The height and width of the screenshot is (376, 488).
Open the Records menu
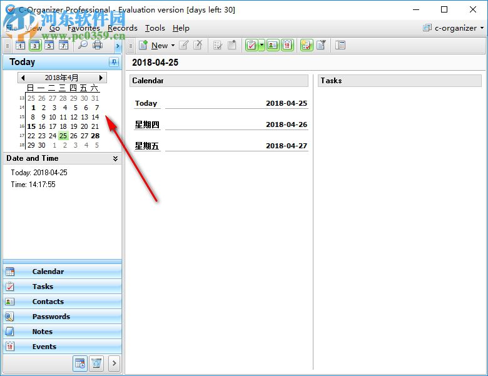[x=122, y=28]
